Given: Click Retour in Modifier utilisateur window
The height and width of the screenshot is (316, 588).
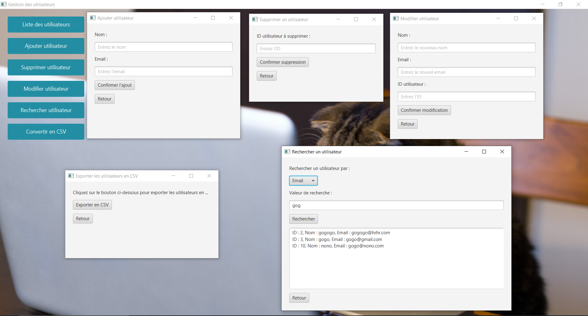Looking at the screenshot, I should pos(408,124).
